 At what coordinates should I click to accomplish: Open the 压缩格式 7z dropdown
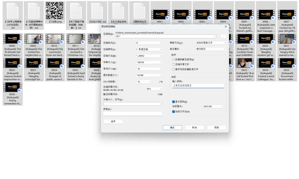(x=149, y=43)
